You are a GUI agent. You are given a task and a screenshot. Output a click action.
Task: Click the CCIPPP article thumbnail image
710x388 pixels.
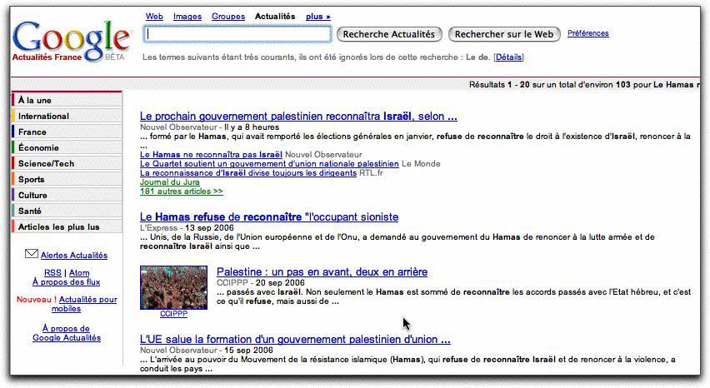click(174, 287)
